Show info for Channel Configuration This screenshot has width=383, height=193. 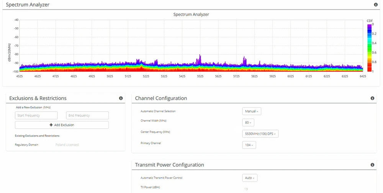click(372, 98)
